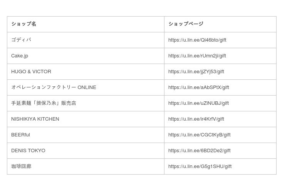Open the Godiva shop link ending Qi46bto/gift
The image size is (285, 190).
[x=197, y=40]
